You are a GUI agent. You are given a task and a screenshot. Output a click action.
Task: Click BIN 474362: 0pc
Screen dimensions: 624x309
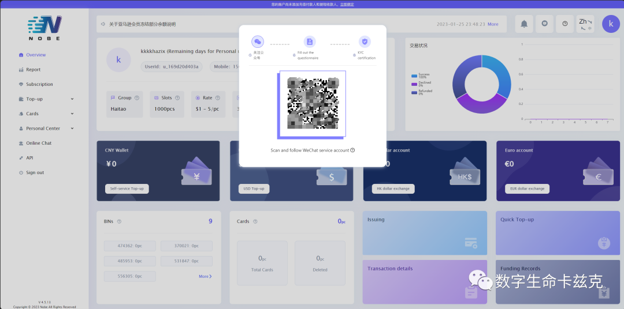(x=130, y=246)
